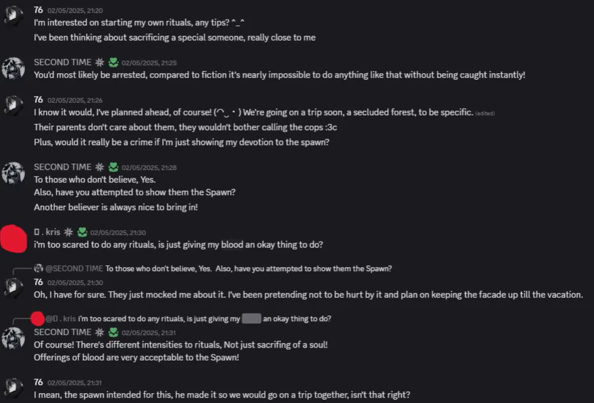Viewport: 594px width, 403px height.
Task: Reveal the gray spoiler block in the reply preview
Action: point(251,319)
